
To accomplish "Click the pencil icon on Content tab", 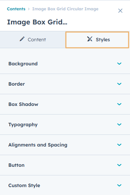I will click(x=22, y=39).
